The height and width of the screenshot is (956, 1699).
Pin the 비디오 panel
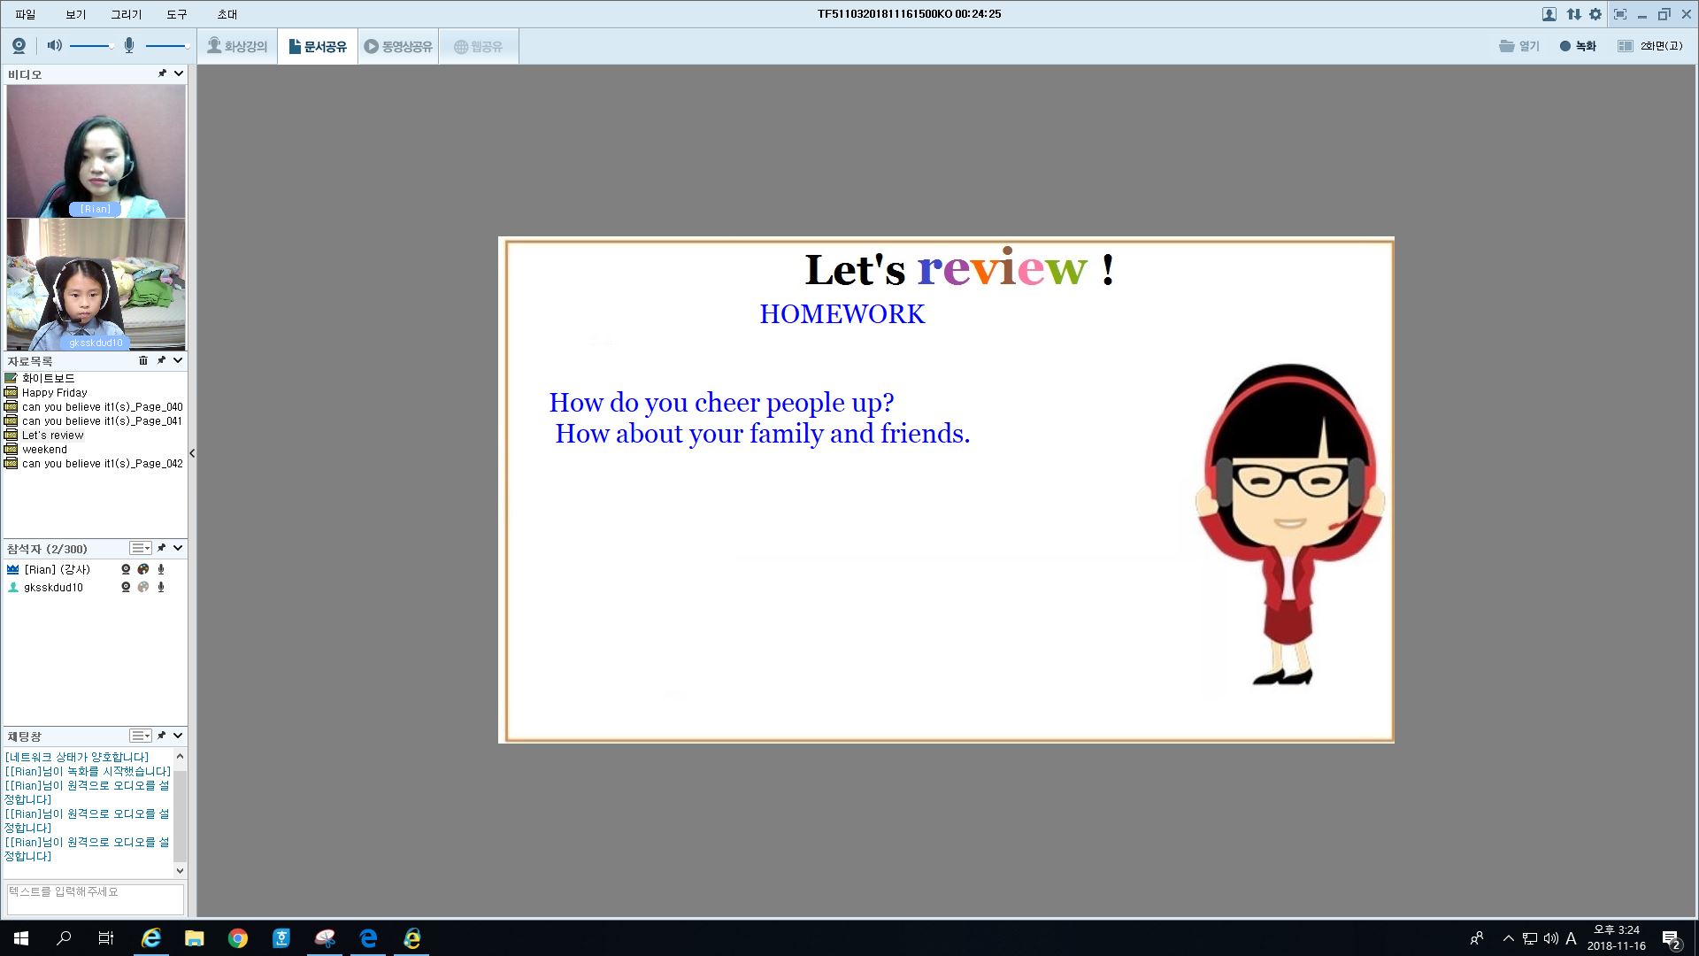pyautogui.click(x=162, y=73)
